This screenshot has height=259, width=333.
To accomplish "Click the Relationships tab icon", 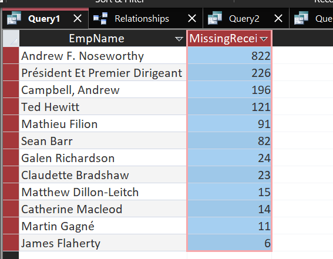I will point(100,18).
